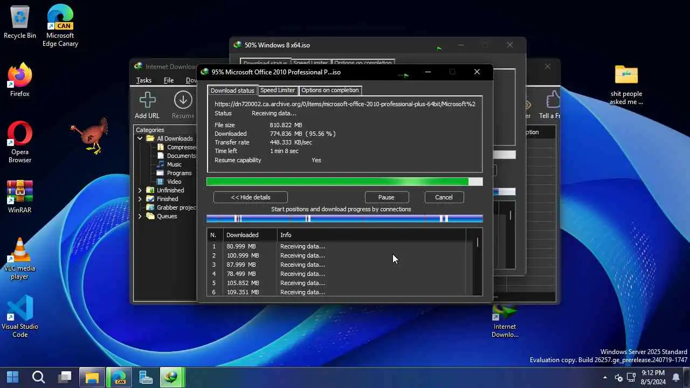The image size is (690, 388).
Task: Select the desktop folder named shit people asked me
Action: [x=626, y=85]
